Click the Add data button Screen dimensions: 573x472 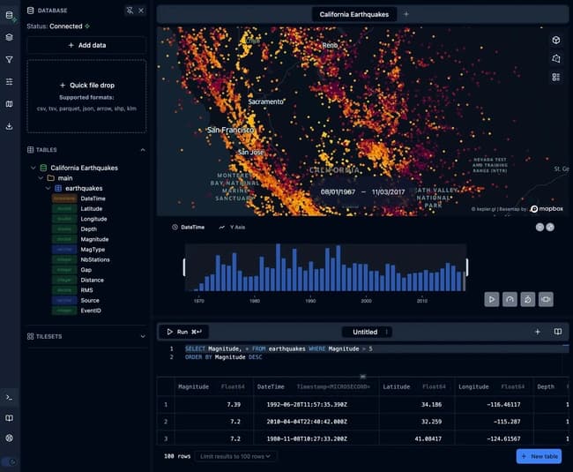(86, 45)
